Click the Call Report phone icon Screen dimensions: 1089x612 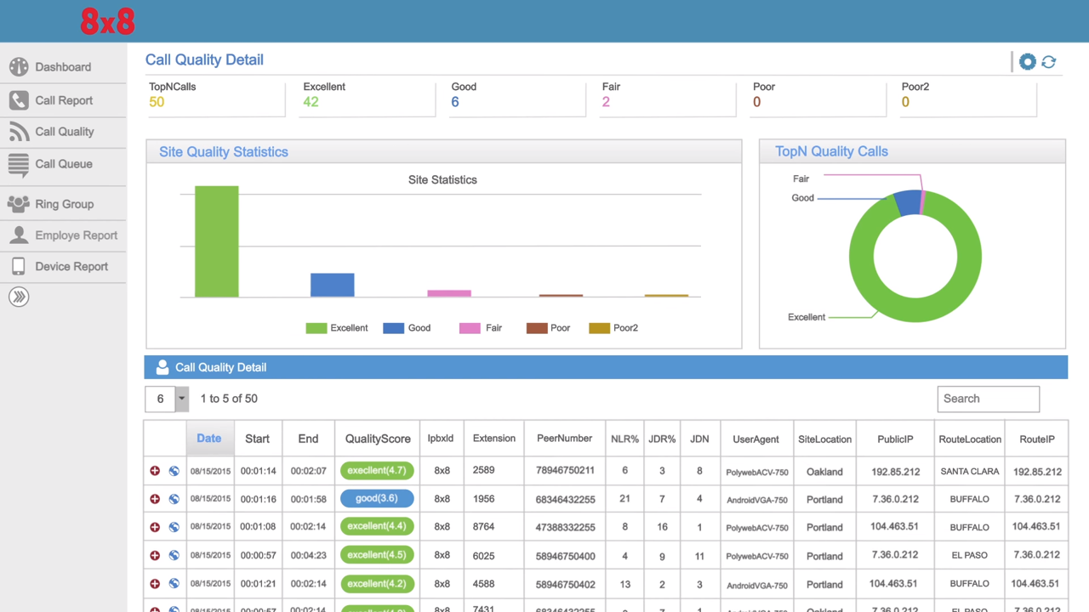click(19, 100)
